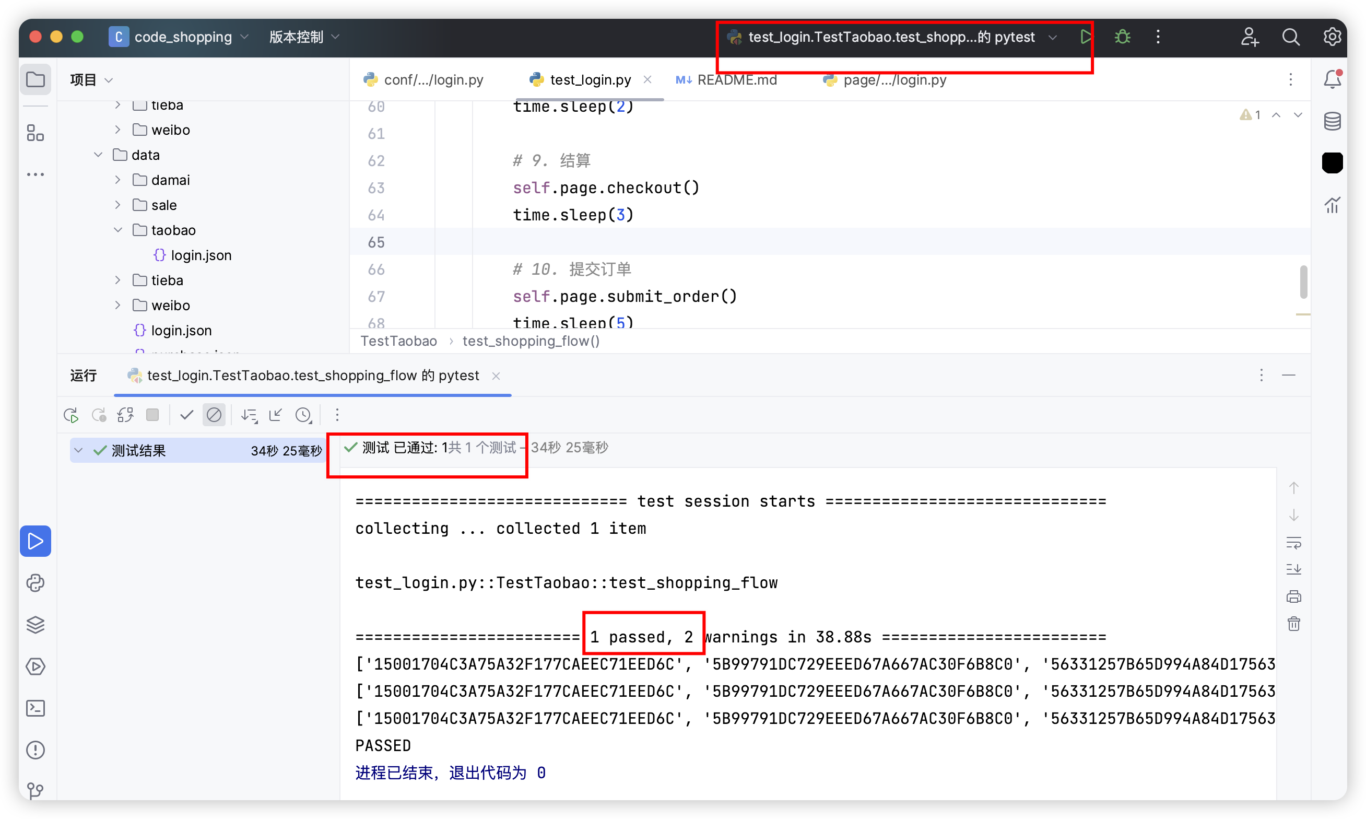Open the Database tool window icon
1366x819 pixels.
pyautogui.click(x=1332, y=121)
